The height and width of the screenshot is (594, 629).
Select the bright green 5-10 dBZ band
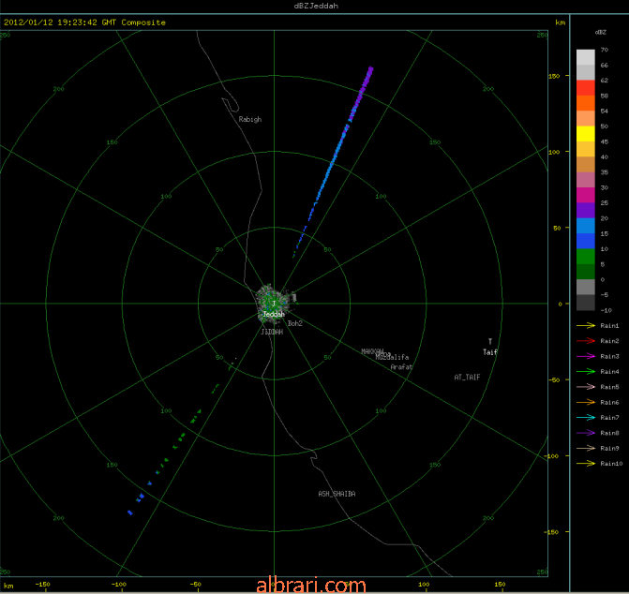click(586, 257)
